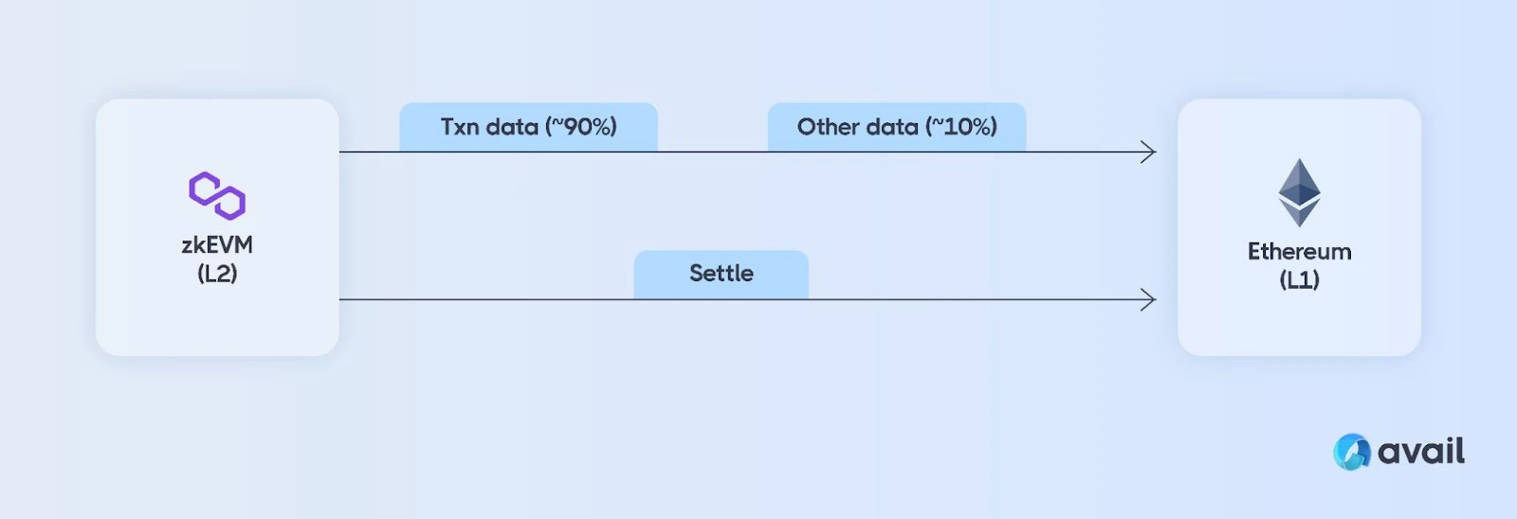Click the arrow line left of the Settle label
Viewport: 1517px width, 519px height.
[x=484, y=299]
